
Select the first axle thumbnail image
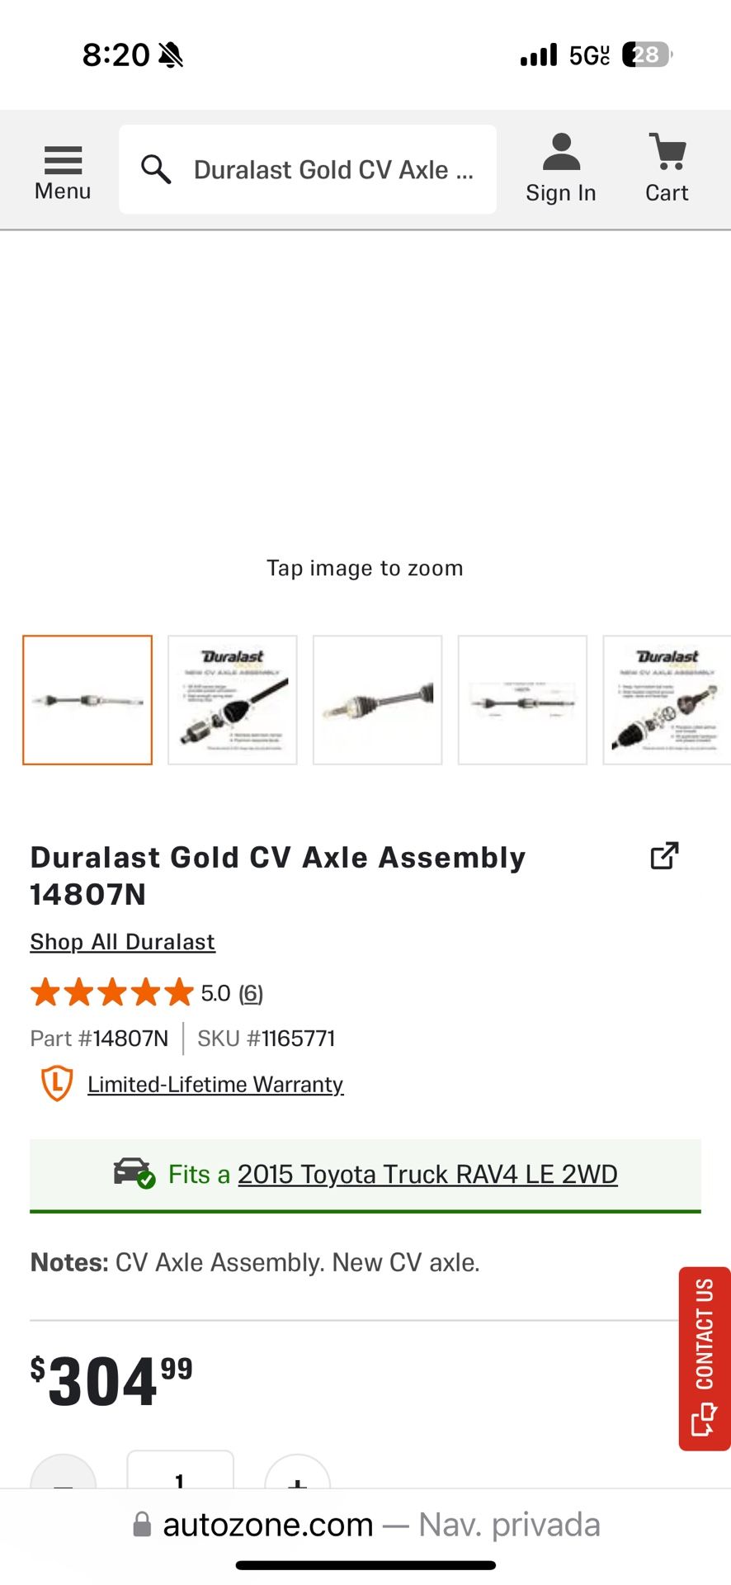click(87, 700)
